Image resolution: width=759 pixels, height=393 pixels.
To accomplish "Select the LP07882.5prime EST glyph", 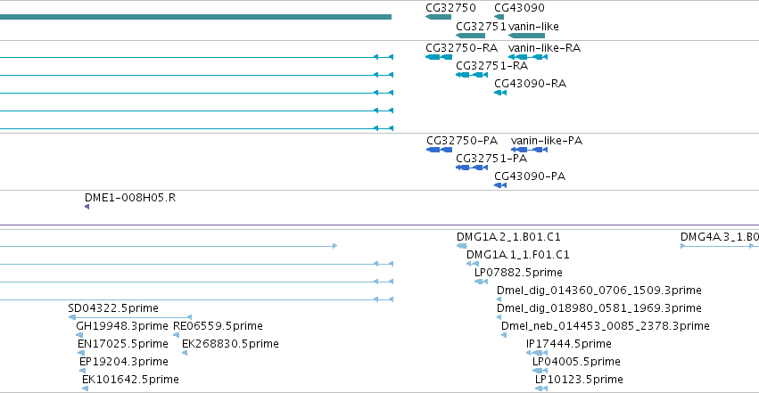I will click(x=481, y=282).
